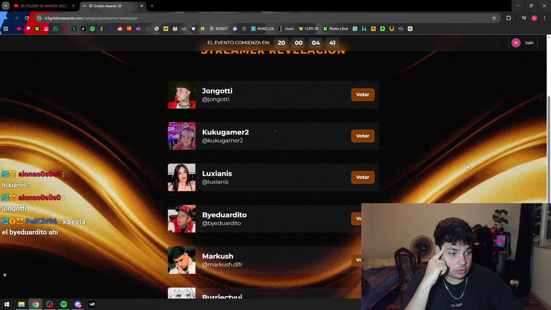Open the YouTube bookmark icon
The width and height of the screenshot is (551, 310).
[x=19, y=29]
